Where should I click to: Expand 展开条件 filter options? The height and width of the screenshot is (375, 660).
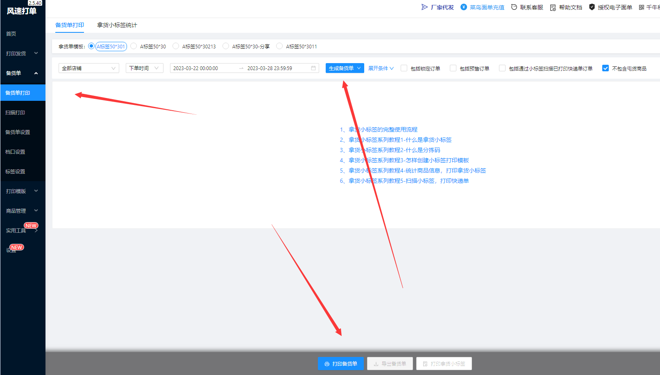pos(381,68)
